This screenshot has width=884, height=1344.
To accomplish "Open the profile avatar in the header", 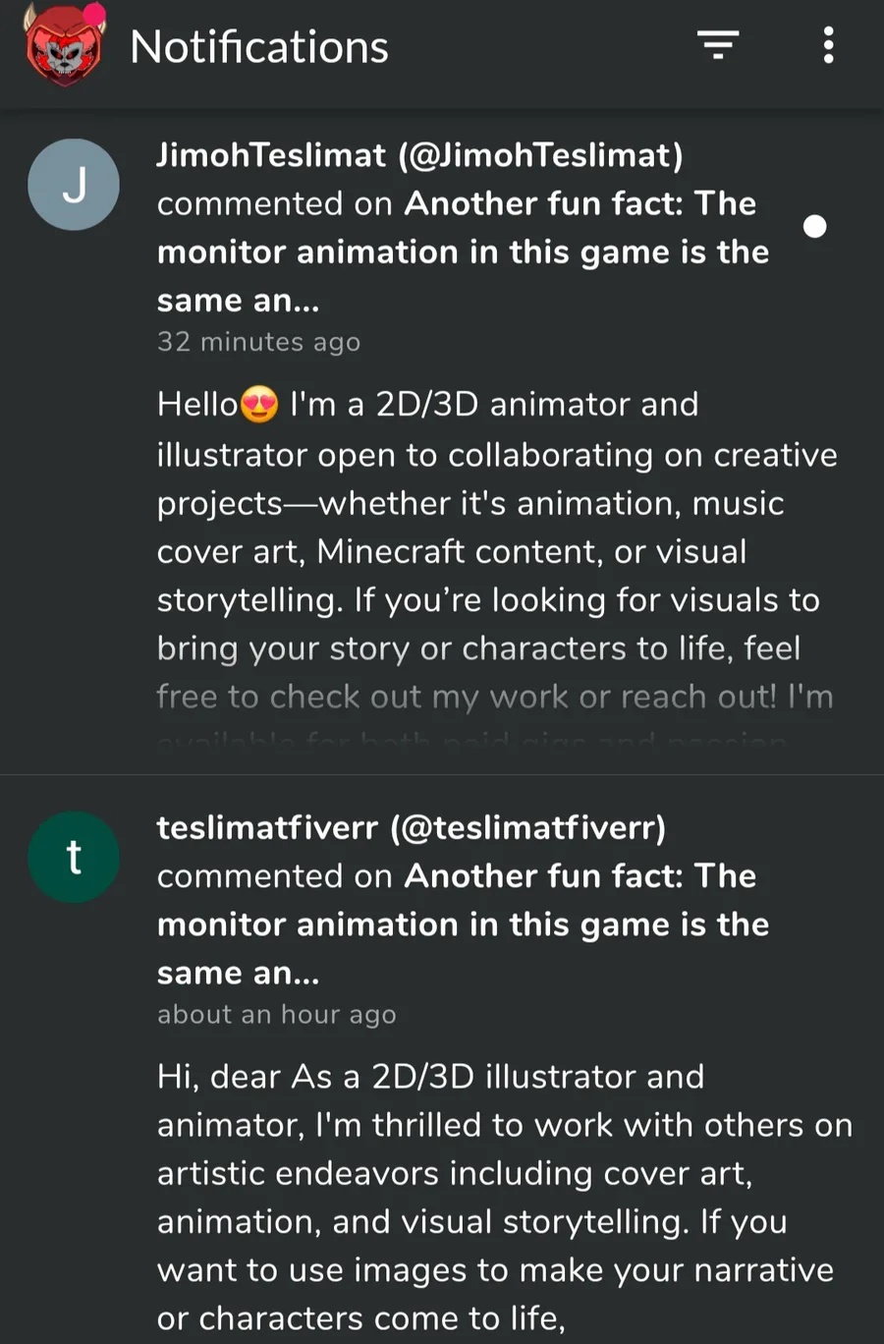I will (x=63, y=46).
